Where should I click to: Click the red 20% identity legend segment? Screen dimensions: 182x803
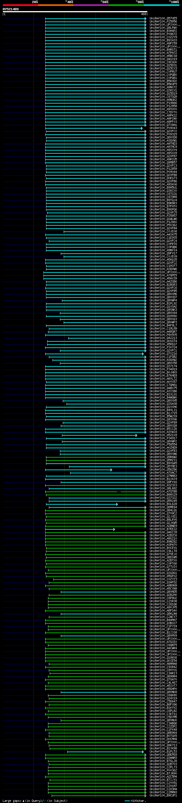tap(20, 5)
